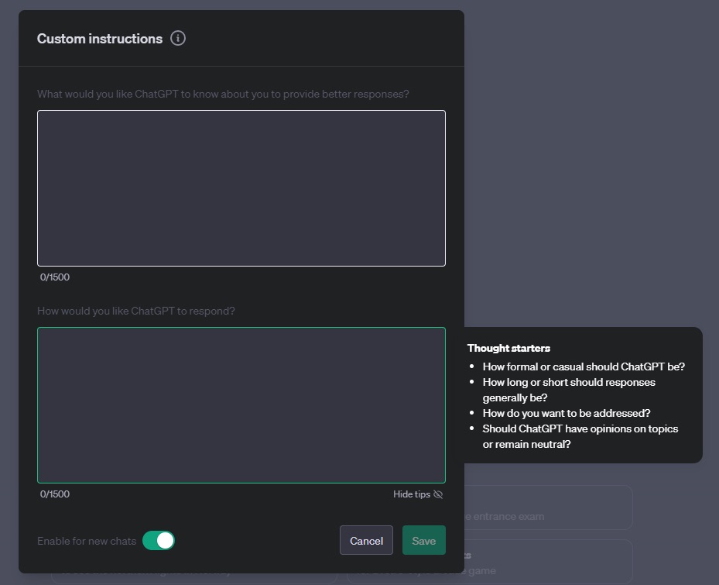Click the 'How would you like ChatGPT to respond?' label
719x585 pixels.
[x=136, y=311]
